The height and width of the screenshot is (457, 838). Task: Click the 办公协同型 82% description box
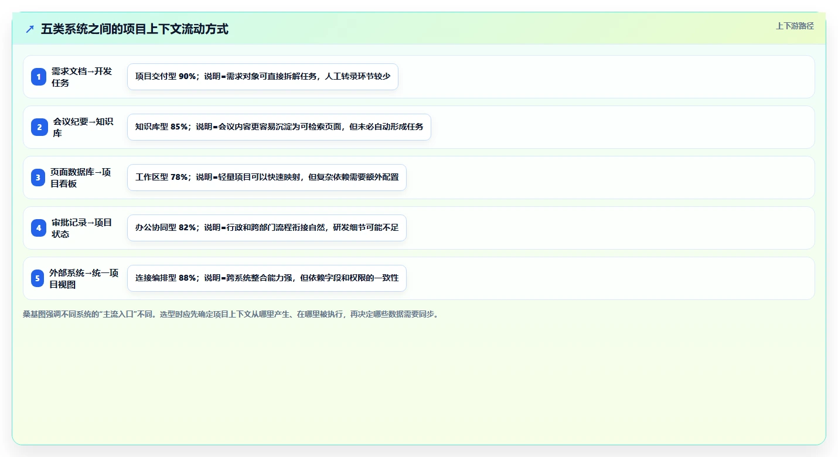[x=267, y=228]
